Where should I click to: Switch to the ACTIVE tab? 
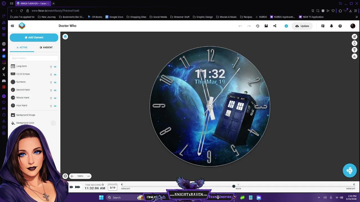coord(22,47)
